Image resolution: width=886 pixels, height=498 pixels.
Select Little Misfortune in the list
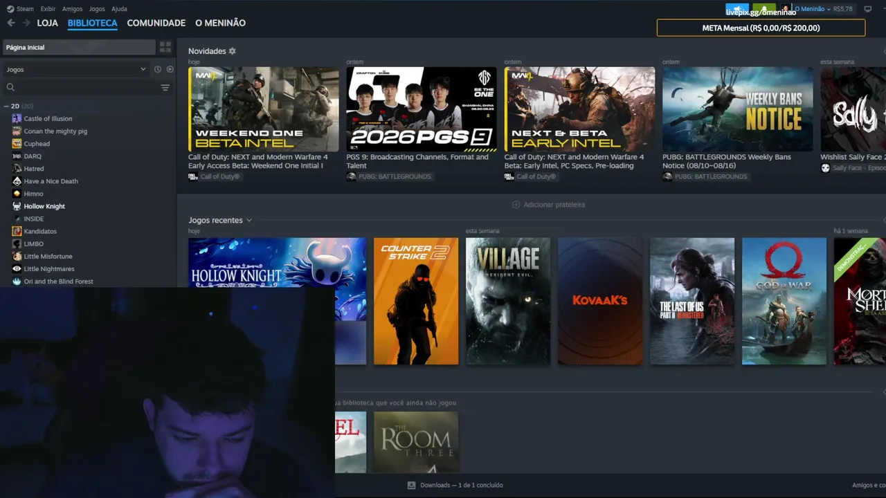tap(48, 257)
